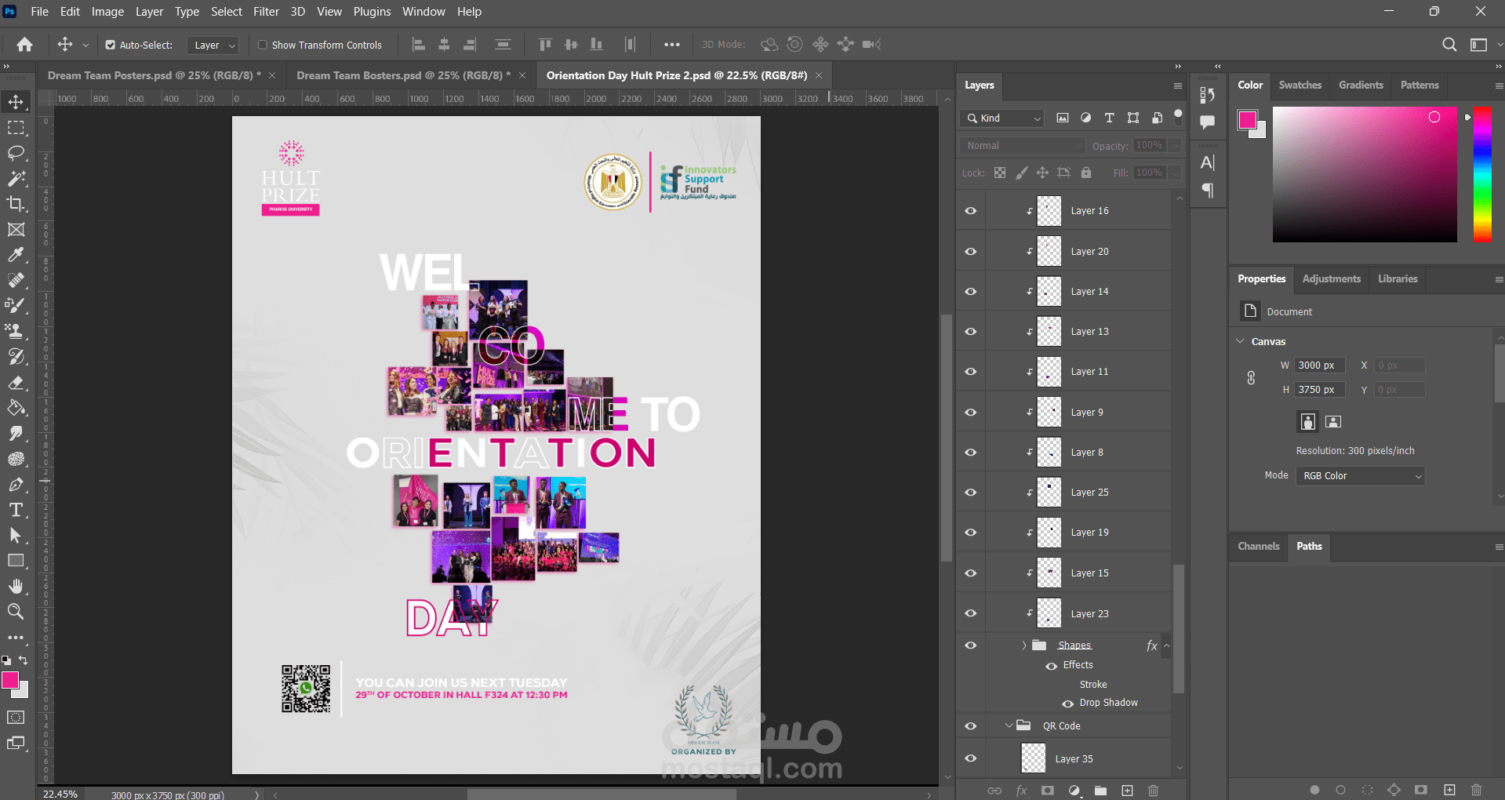
Task: Hide Layer 9 with its eye icon
Action: 971,413
